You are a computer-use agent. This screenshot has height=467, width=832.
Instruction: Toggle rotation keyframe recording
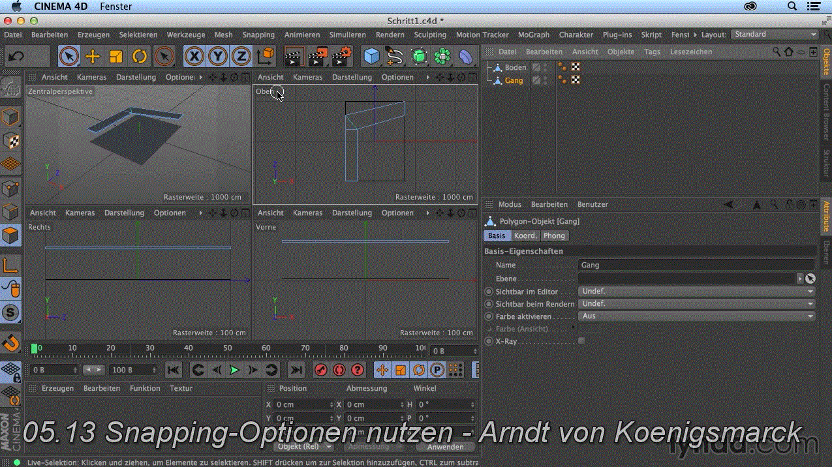(x=419, y=370)
